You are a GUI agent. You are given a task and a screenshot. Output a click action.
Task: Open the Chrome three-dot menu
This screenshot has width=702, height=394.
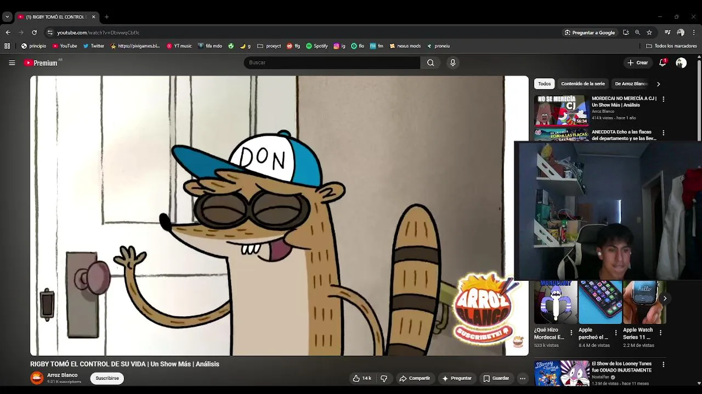tap(694, 32)
